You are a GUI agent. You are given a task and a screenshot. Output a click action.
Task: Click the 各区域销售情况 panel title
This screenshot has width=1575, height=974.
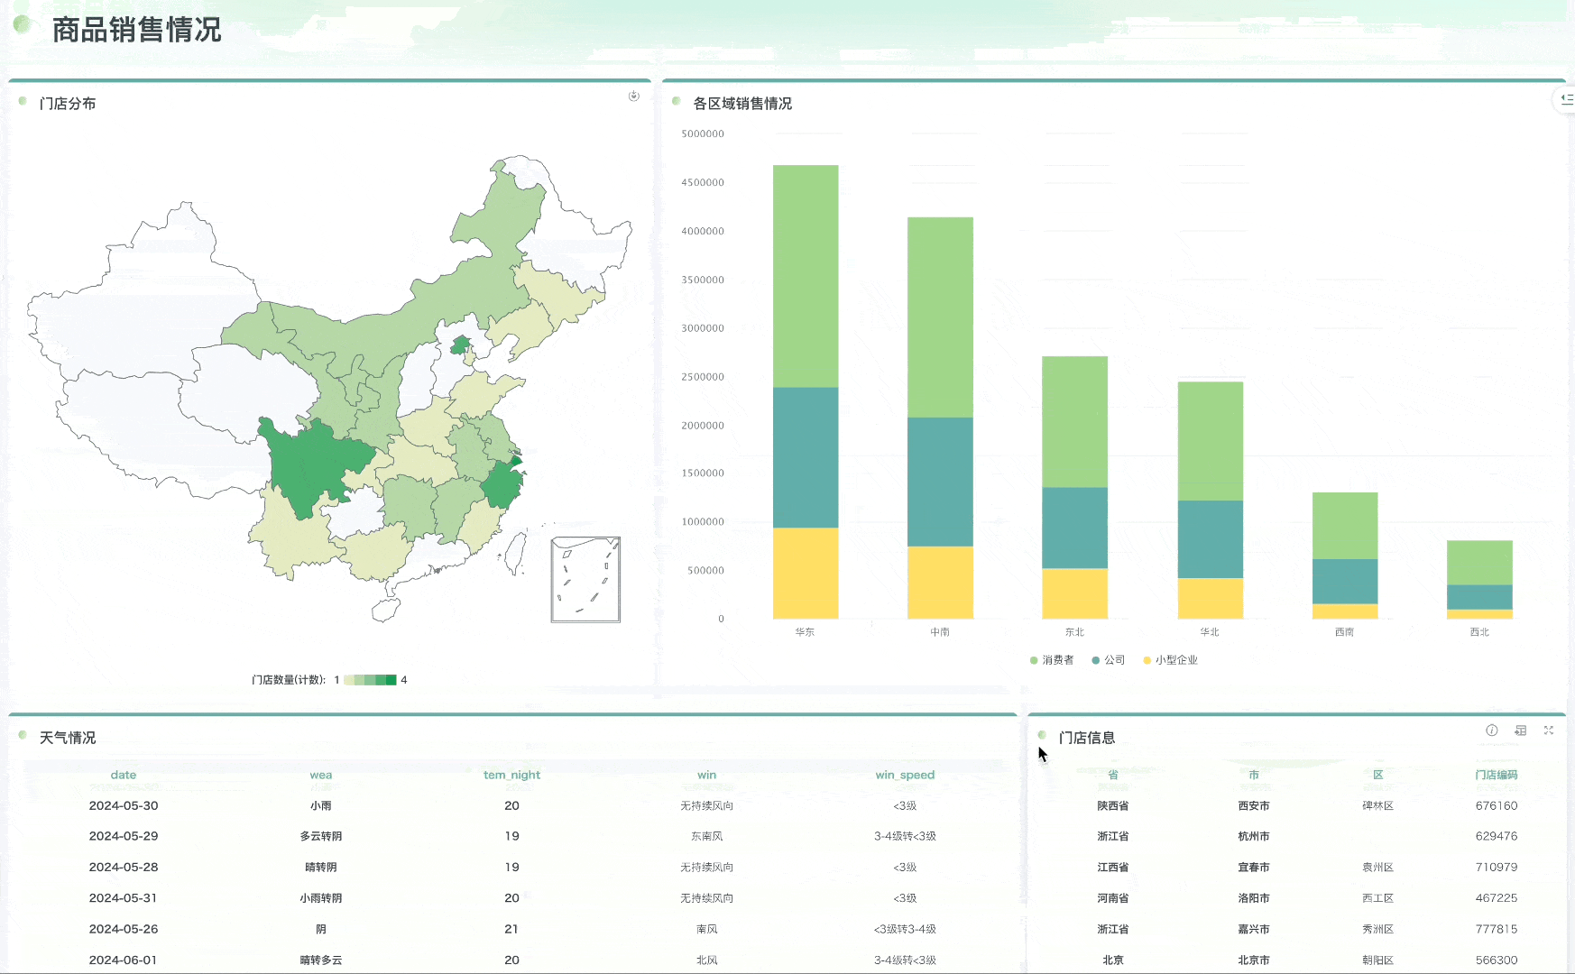pos(742,104)
